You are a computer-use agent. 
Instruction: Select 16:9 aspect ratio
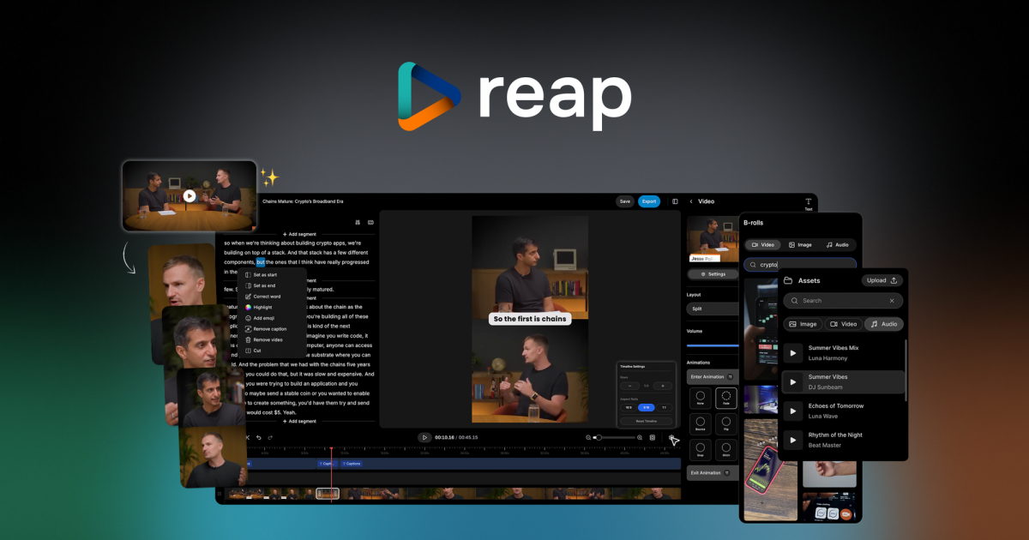tap(628, 407)
